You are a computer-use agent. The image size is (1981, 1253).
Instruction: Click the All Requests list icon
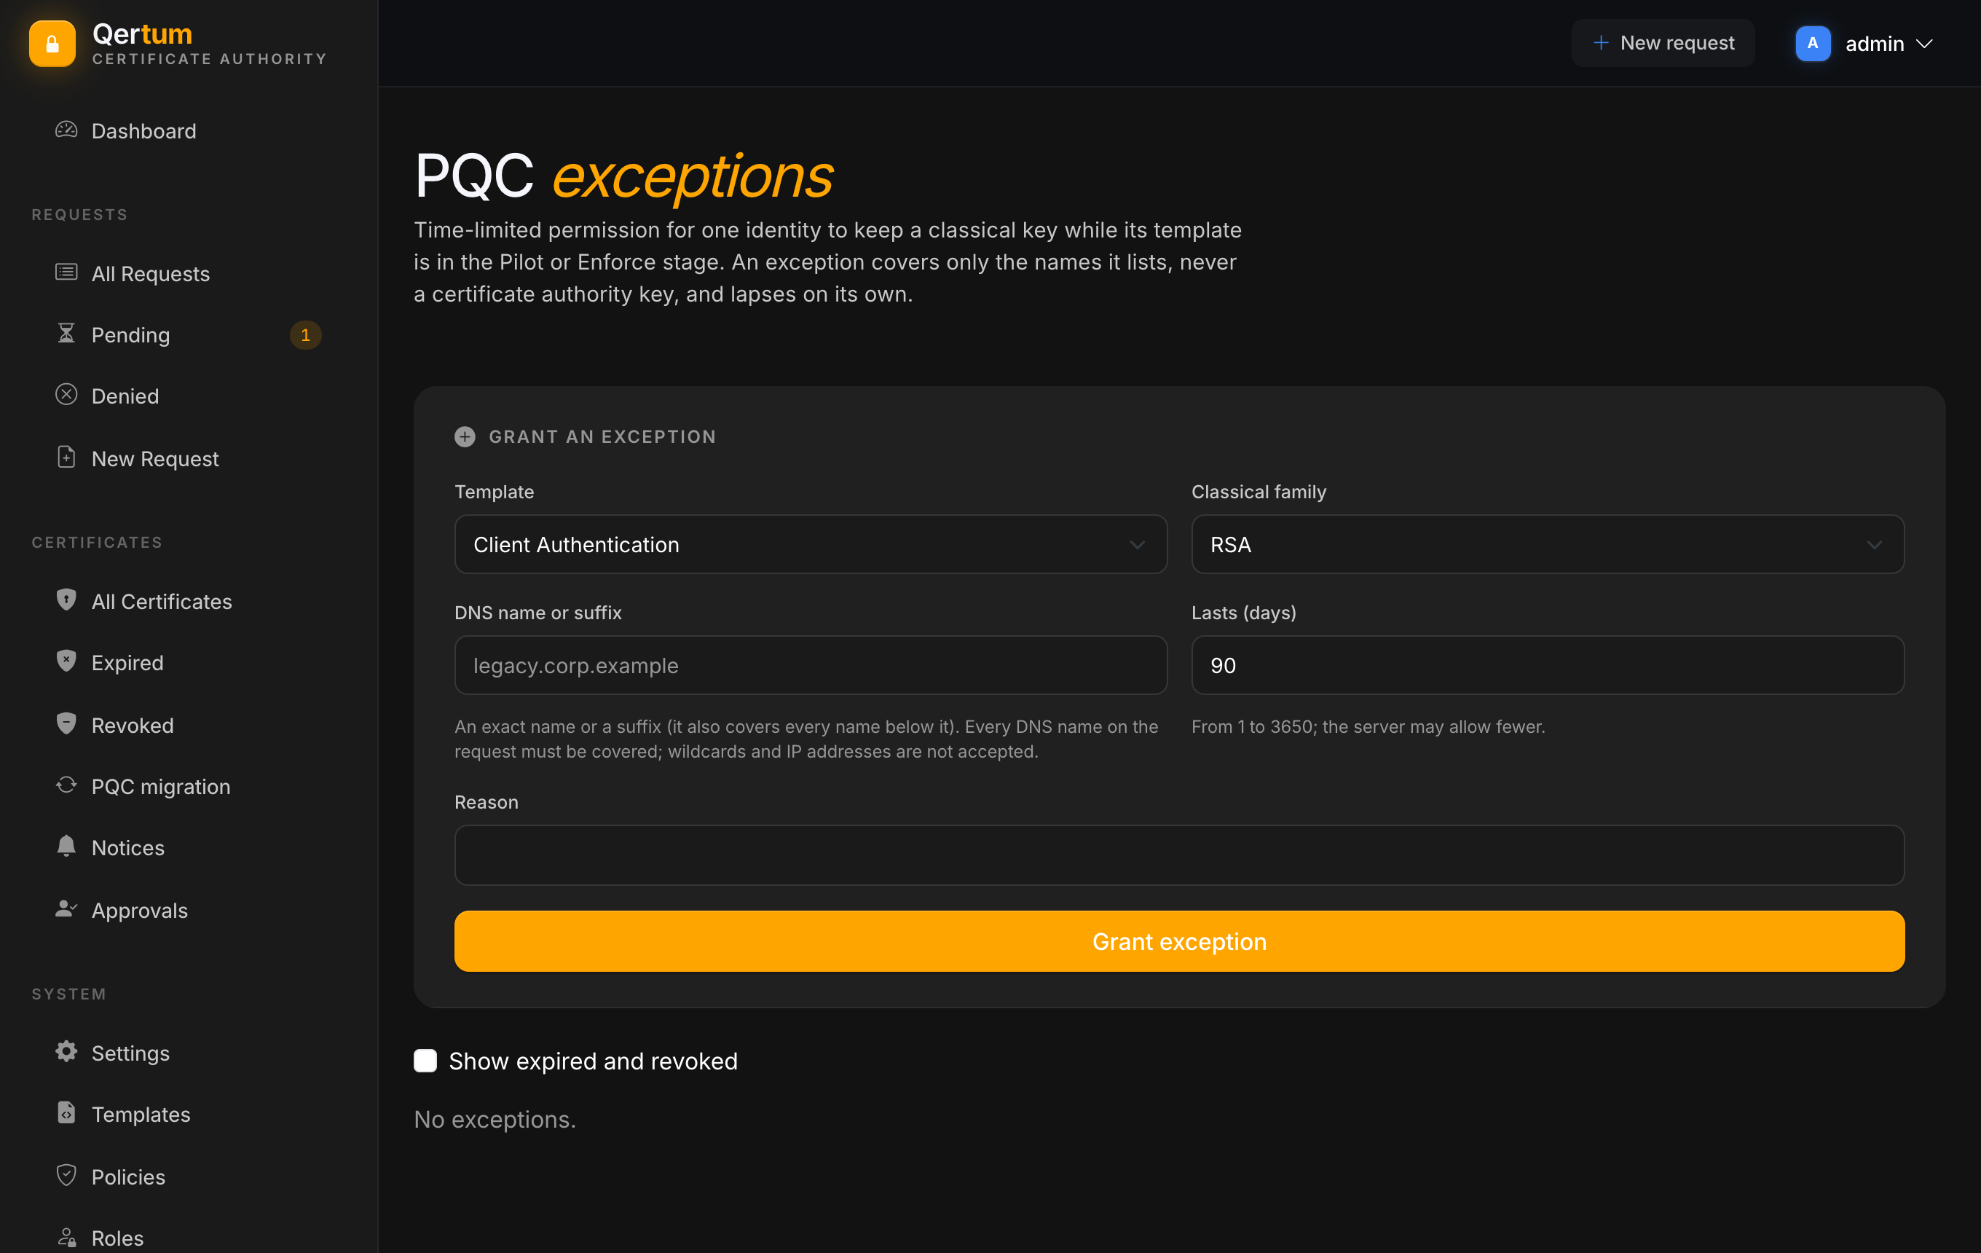coord(66,272)
